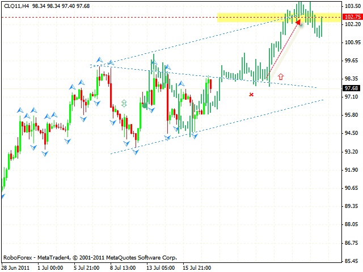Screen dimensions: 363x272
Task: Select the red dashed forecast arrow line
Action: 282,49
